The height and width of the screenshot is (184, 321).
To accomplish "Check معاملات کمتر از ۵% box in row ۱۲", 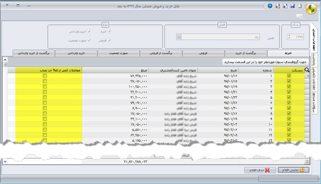I will pos(45,135).
